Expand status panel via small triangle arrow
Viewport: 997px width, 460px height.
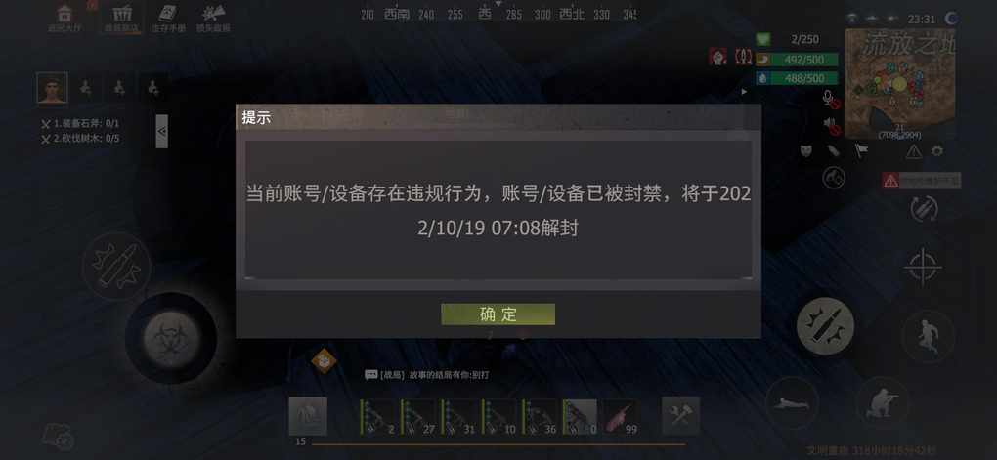pyautogui.click(x=745, y=92)
